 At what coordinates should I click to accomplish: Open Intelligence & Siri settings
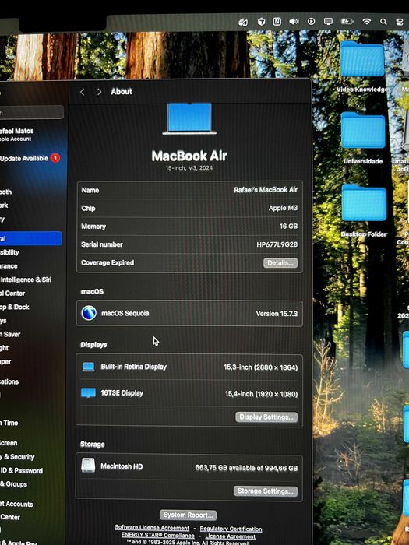[26, 280]
